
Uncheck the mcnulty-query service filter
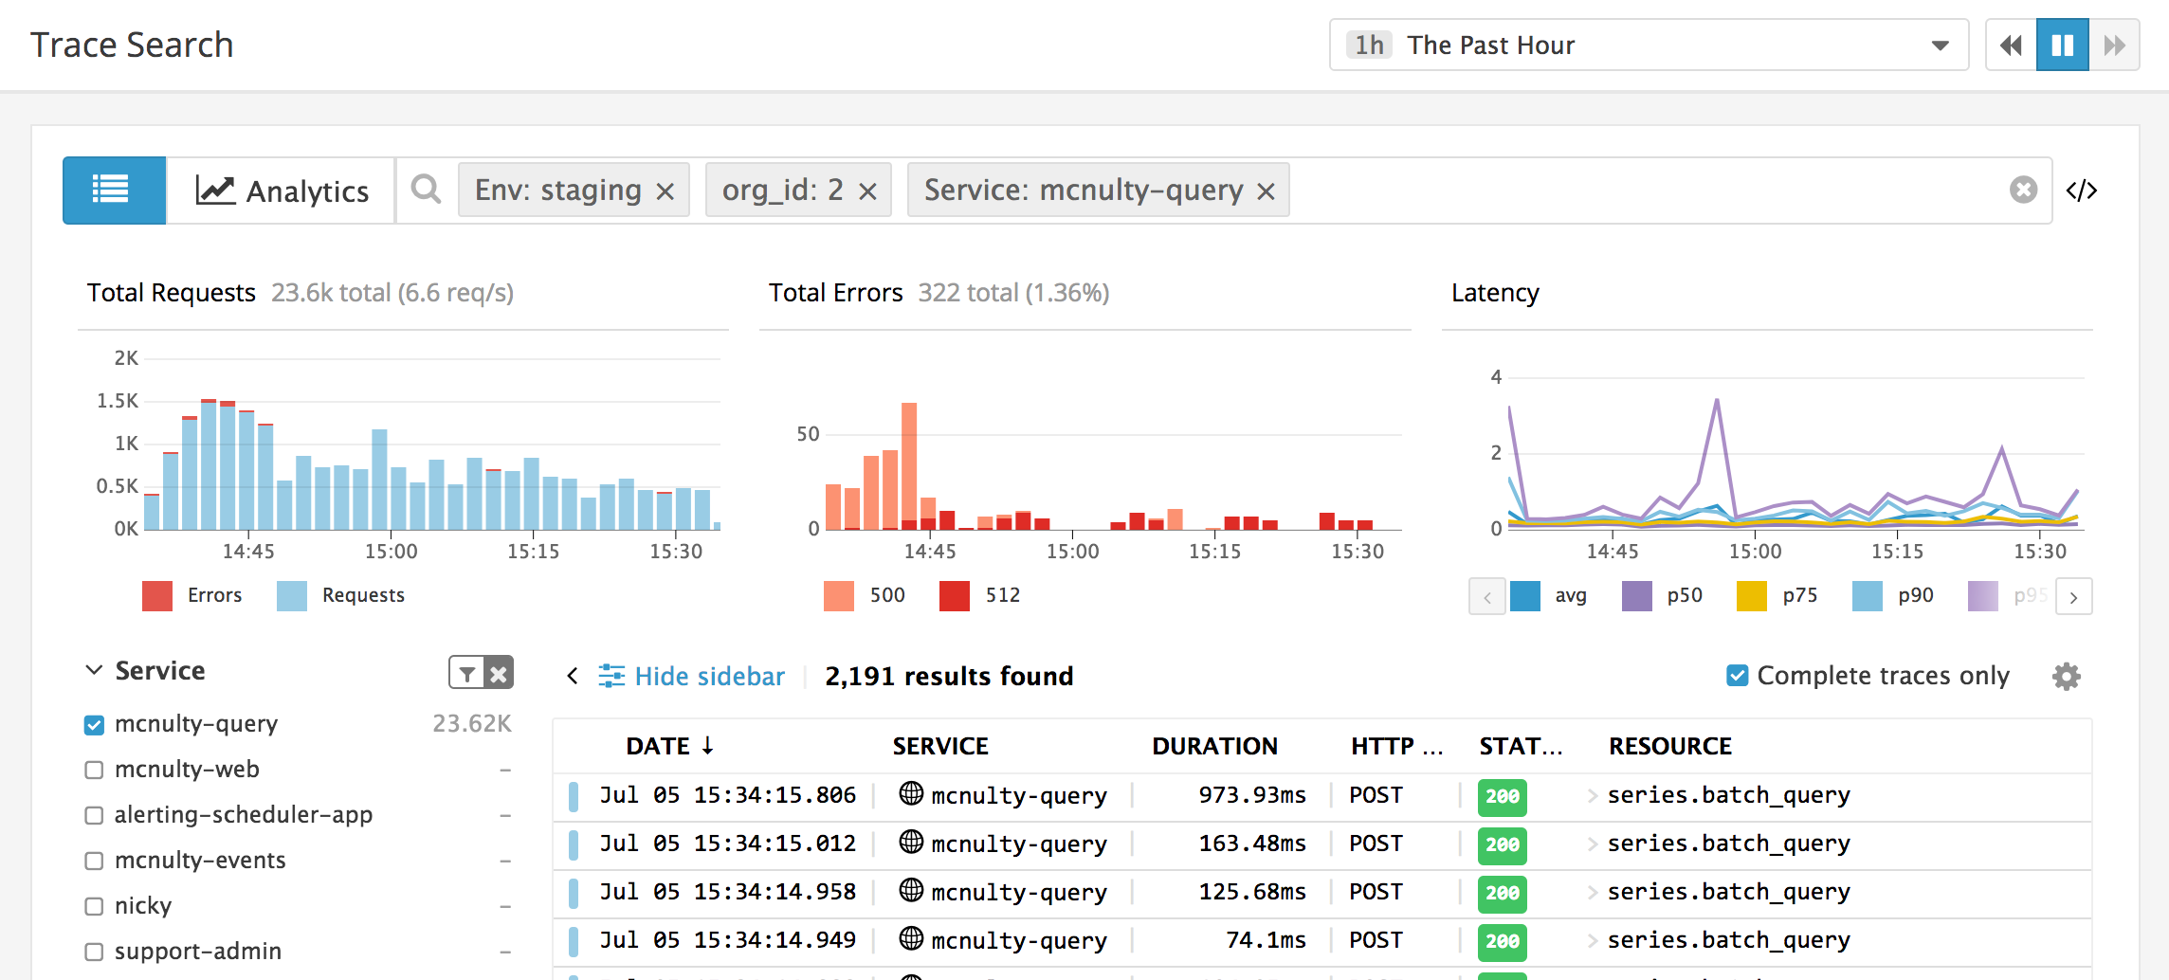coord(93,724)
